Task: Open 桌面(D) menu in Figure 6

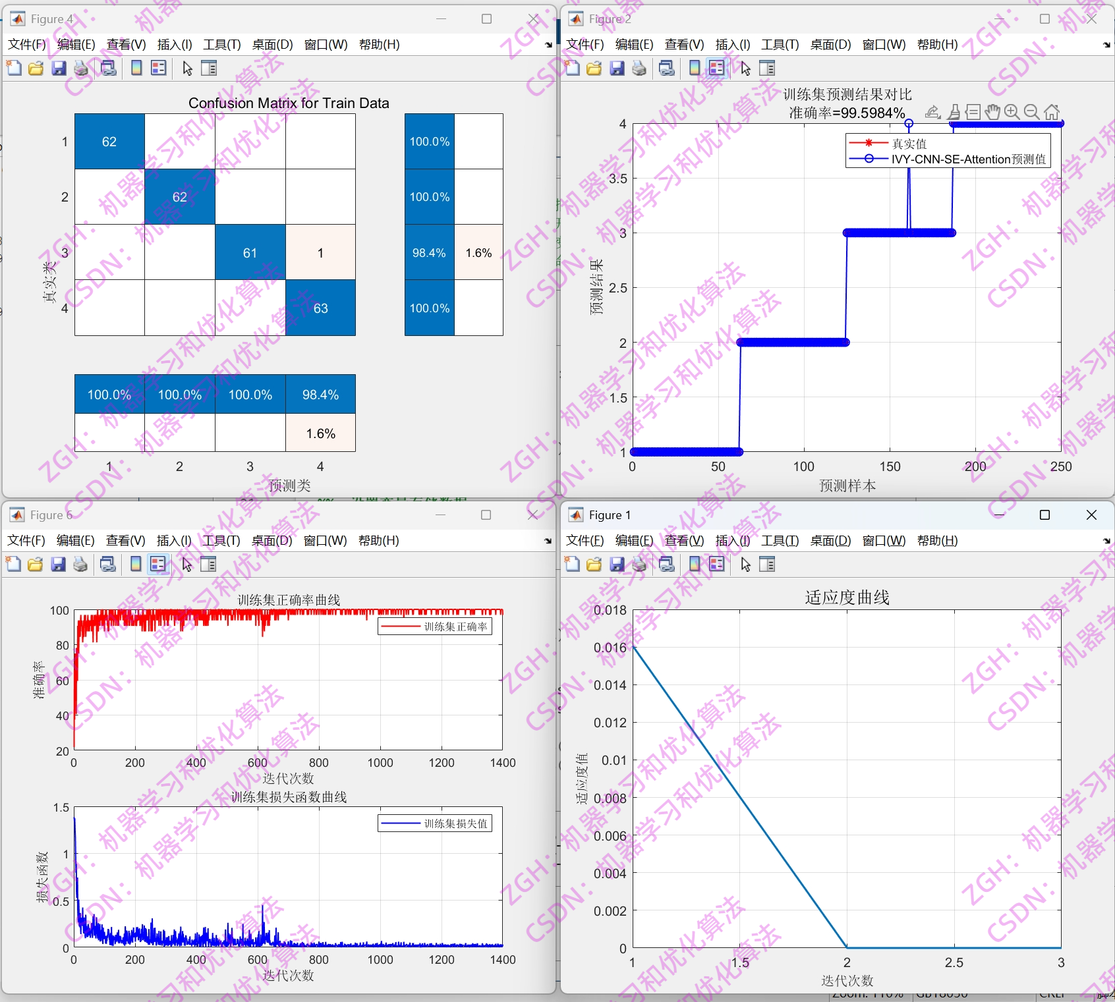Action: click(x=272, y=540)
